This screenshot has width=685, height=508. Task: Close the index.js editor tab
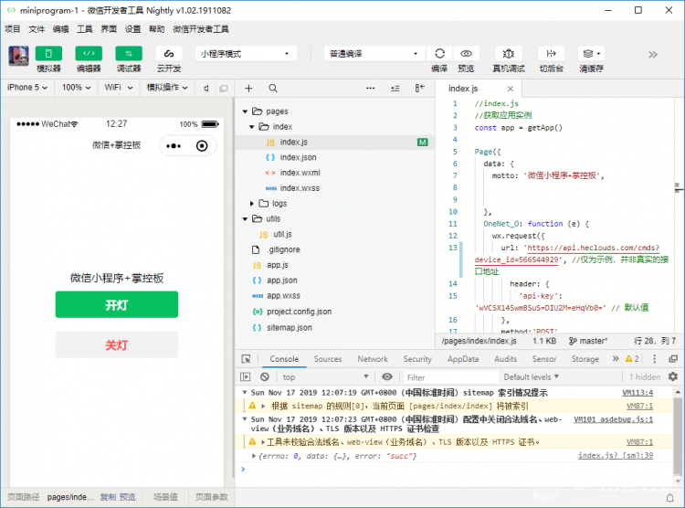click(511, 89)
